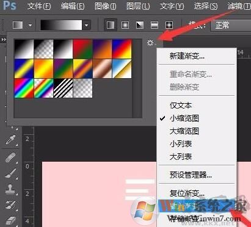Image resolution: width=251 pixels, height=227 pixels.
Task: Select the Brush tool
Action: click(x=10, y=173)
